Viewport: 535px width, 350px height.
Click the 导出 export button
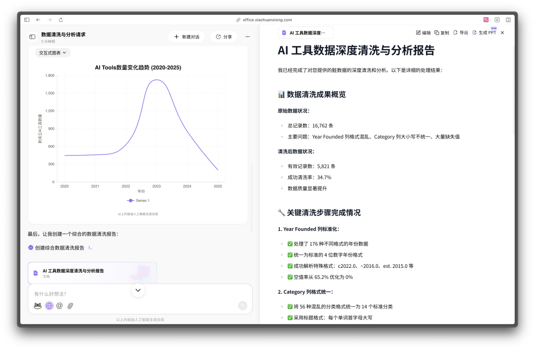coord(461,33)
